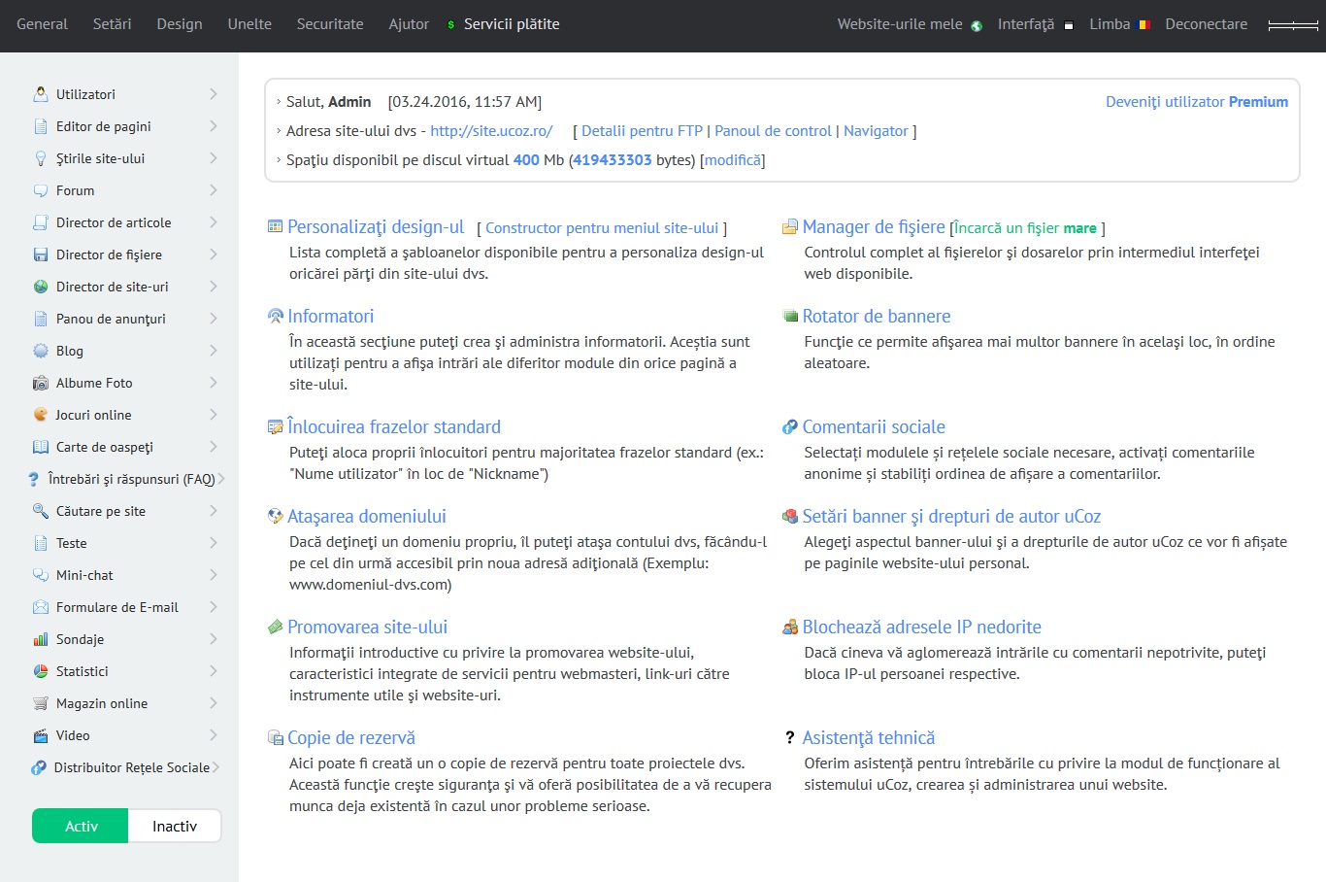Click the slider bar in top-right corner
1326x882 pixels.
tap(1293, 25)
